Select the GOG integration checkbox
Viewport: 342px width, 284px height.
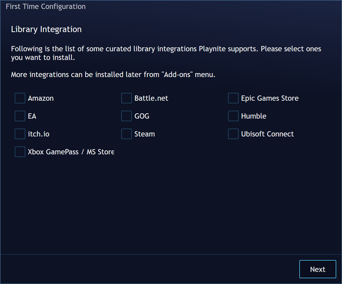[127, 116]
